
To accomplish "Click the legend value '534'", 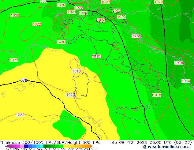I will tap(47, 149).
